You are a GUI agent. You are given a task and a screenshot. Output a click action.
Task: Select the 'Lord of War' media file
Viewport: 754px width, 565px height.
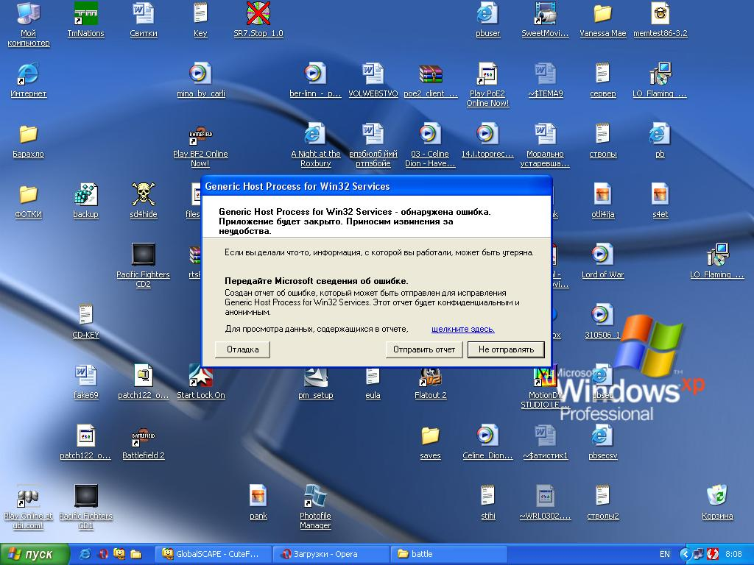tap(602, 255)
